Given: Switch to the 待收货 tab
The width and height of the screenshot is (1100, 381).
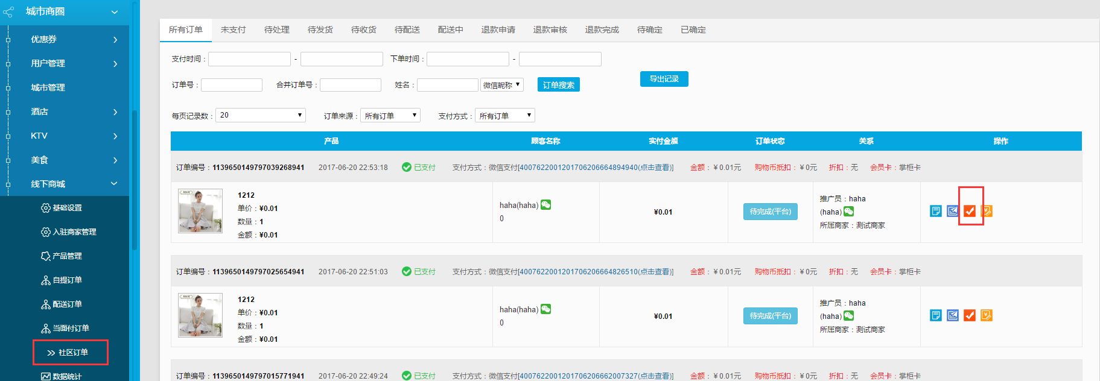Looking at the screenshot, I should tap(364, 30).
